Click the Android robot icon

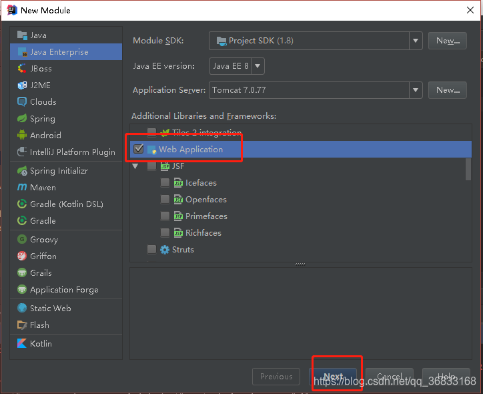click(22, 135)
